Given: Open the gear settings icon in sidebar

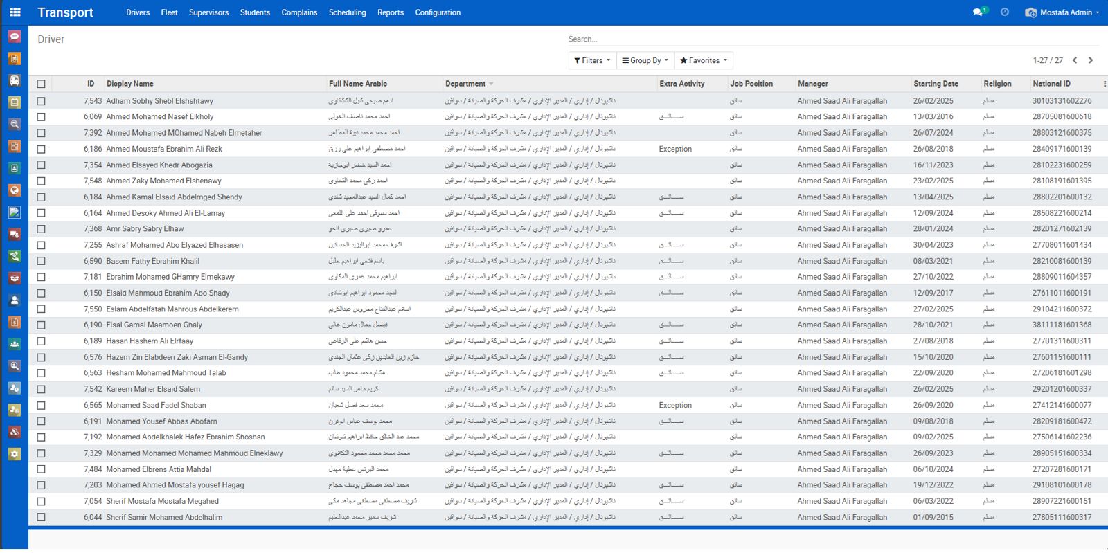Looking at the screenshot, I should 15,454.
